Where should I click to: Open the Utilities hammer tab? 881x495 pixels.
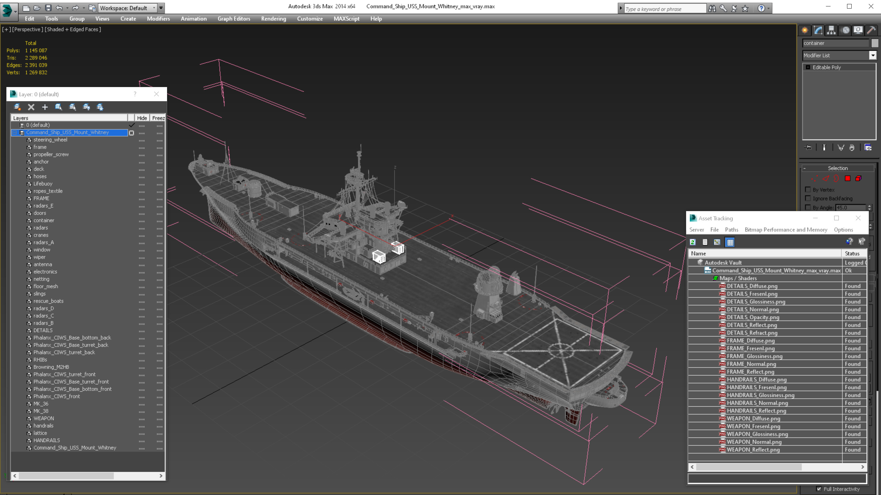pyautogui.click(x=872, y=31)
